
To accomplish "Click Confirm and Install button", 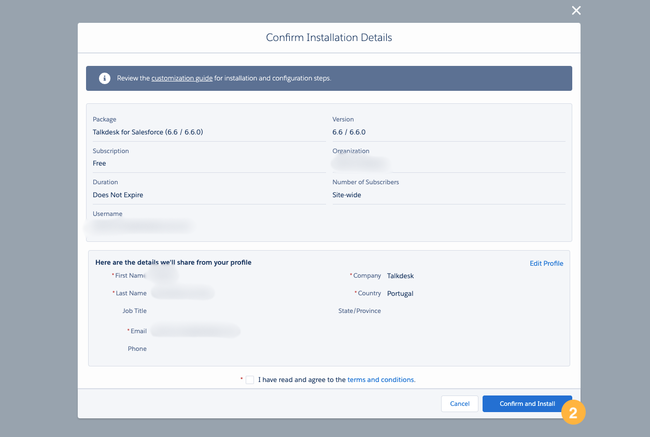I will pyautogui.click(x=527, y=404).
